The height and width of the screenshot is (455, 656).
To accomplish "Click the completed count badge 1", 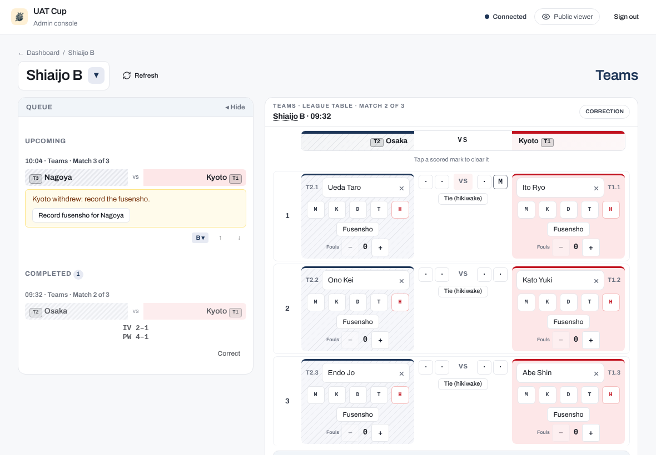I will [x=78, y=274].
